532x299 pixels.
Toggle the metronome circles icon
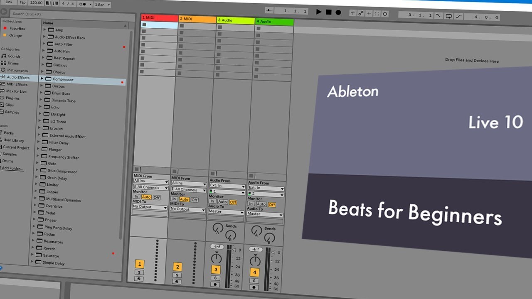[x=83, y=4]
